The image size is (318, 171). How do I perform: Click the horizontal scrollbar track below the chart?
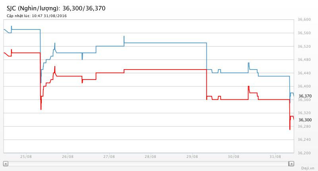148,163
